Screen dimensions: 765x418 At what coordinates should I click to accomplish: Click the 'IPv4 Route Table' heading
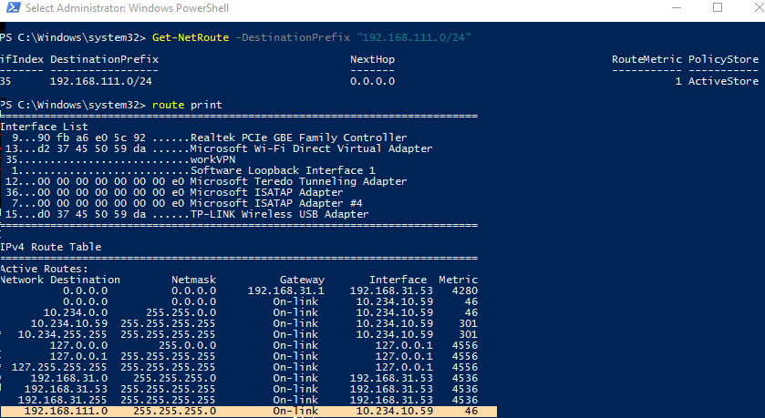pyautogui.click(x=51, y=247)
